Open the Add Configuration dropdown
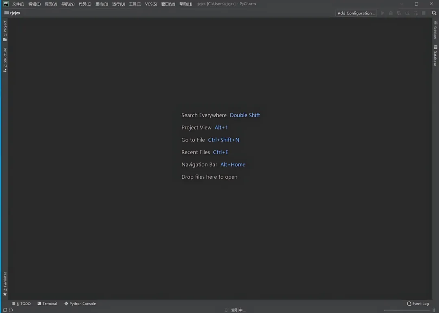 [x=356, y=13]
